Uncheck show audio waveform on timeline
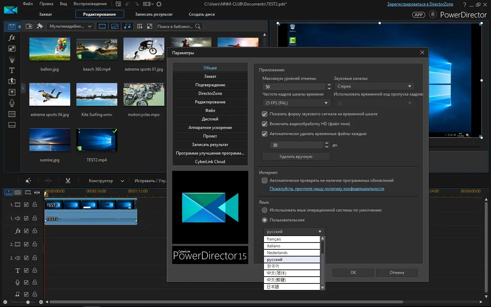491x307 pixels. (265, 114)
